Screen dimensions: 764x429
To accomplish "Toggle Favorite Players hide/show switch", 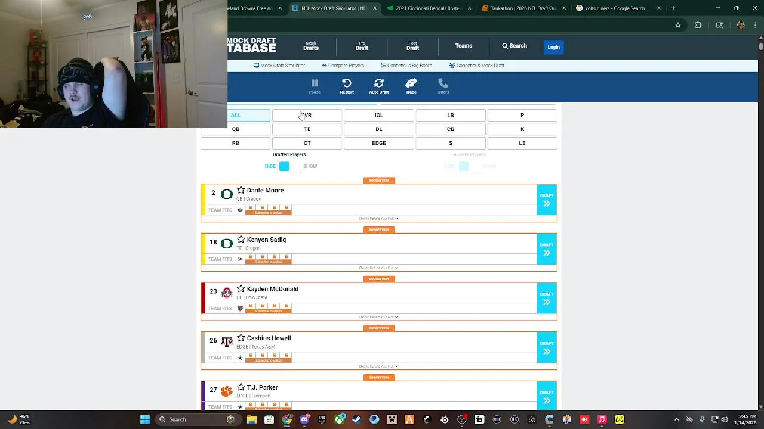I will [469, 166].
